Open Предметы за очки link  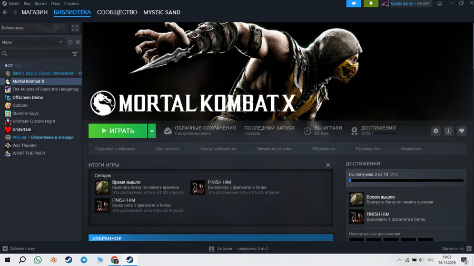click(x=273, y=149)
